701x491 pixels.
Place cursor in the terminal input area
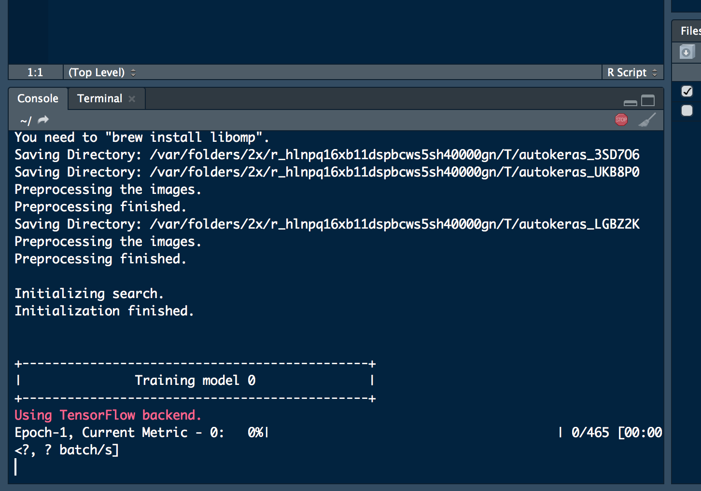16,467
